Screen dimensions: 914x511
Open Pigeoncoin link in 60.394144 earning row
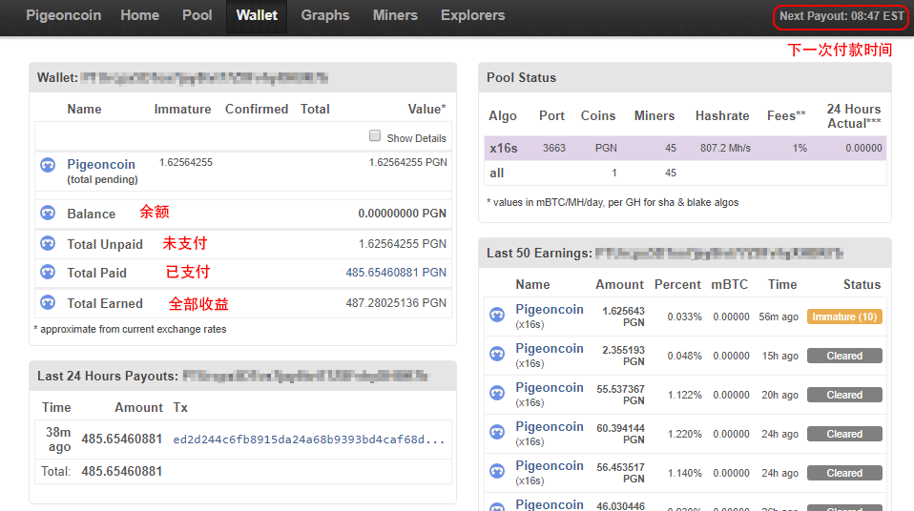550,426
